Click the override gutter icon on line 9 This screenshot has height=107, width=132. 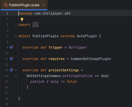12,47
